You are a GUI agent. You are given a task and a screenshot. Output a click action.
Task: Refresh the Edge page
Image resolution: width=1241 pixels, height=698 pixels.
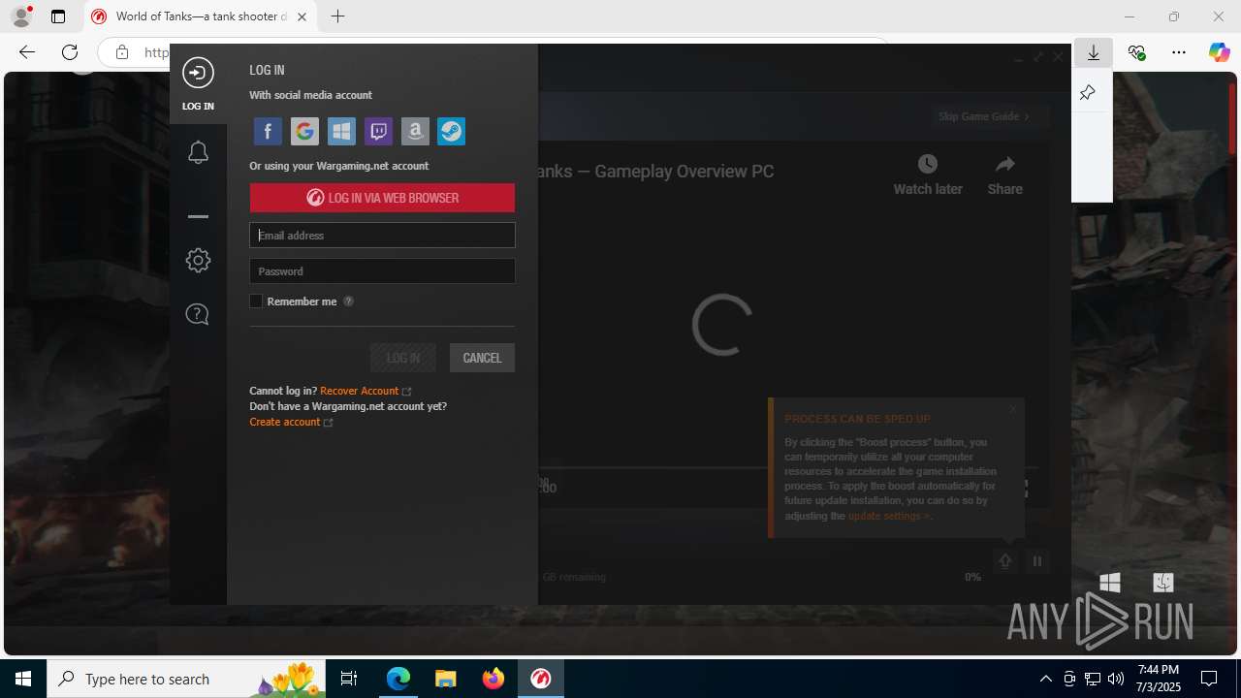[70, 52]
